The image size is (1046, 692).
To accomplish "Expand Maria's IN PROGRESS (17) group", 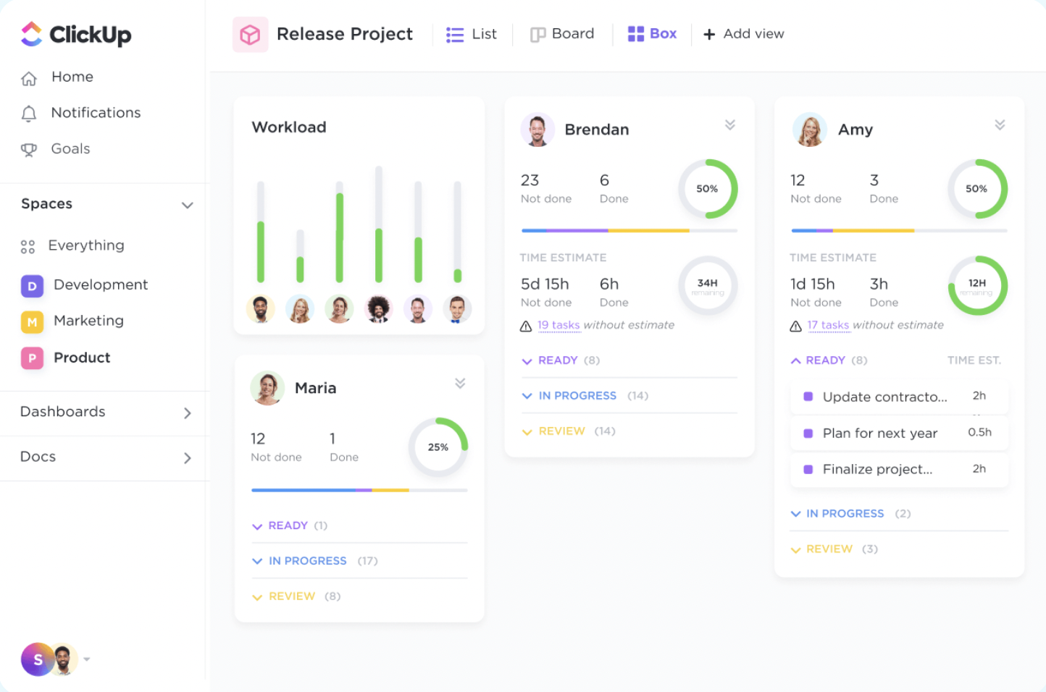I will [x=315, y=561].
